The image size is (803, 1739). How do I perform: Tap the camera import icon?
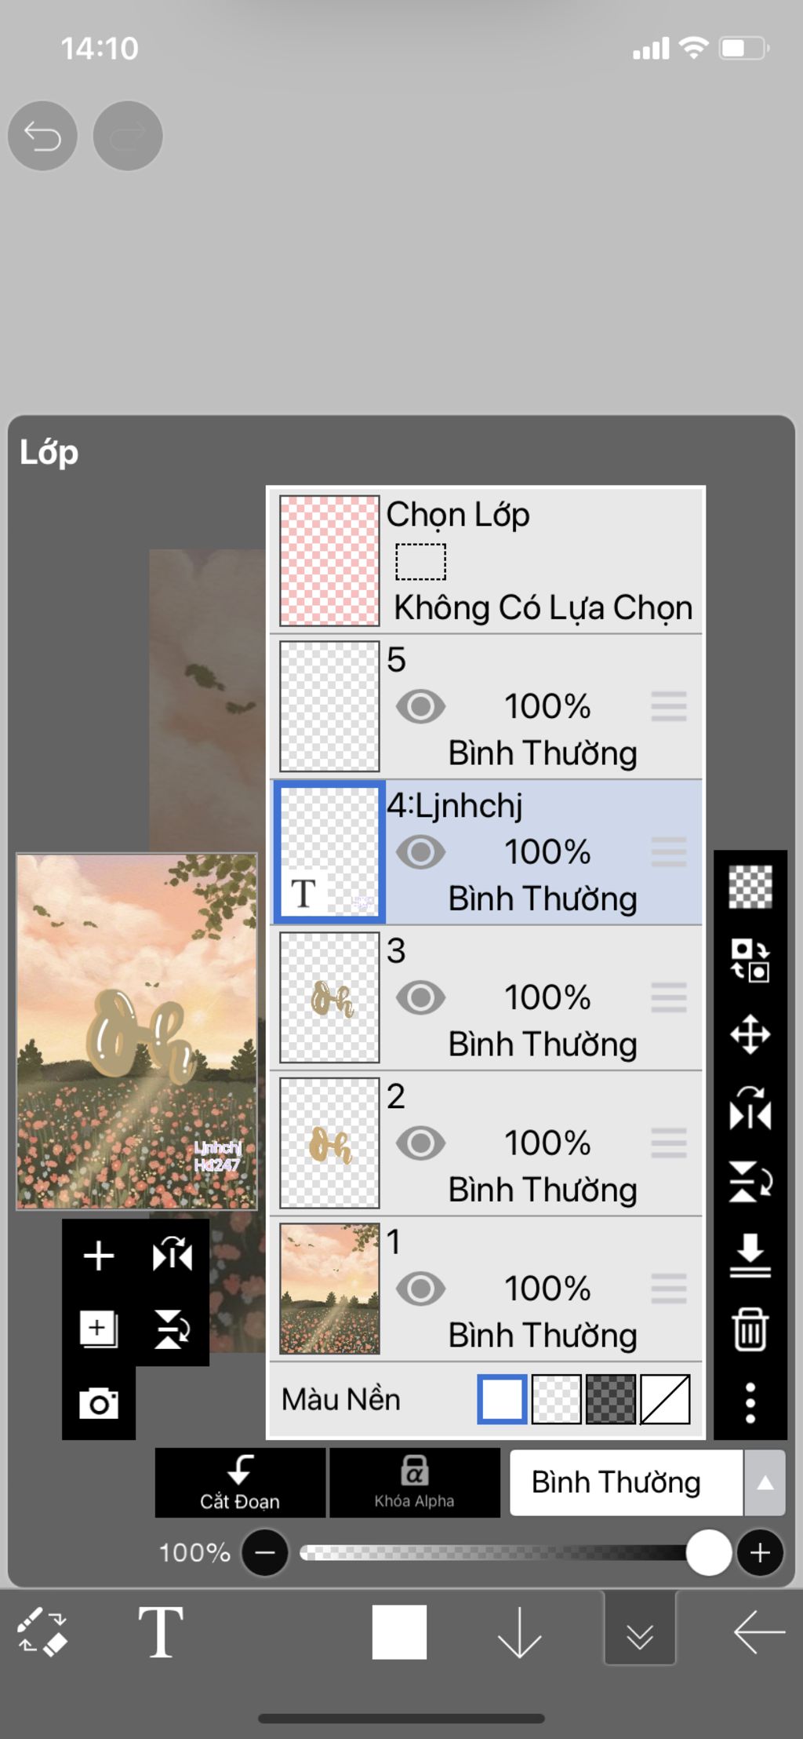click(99, 1402)
